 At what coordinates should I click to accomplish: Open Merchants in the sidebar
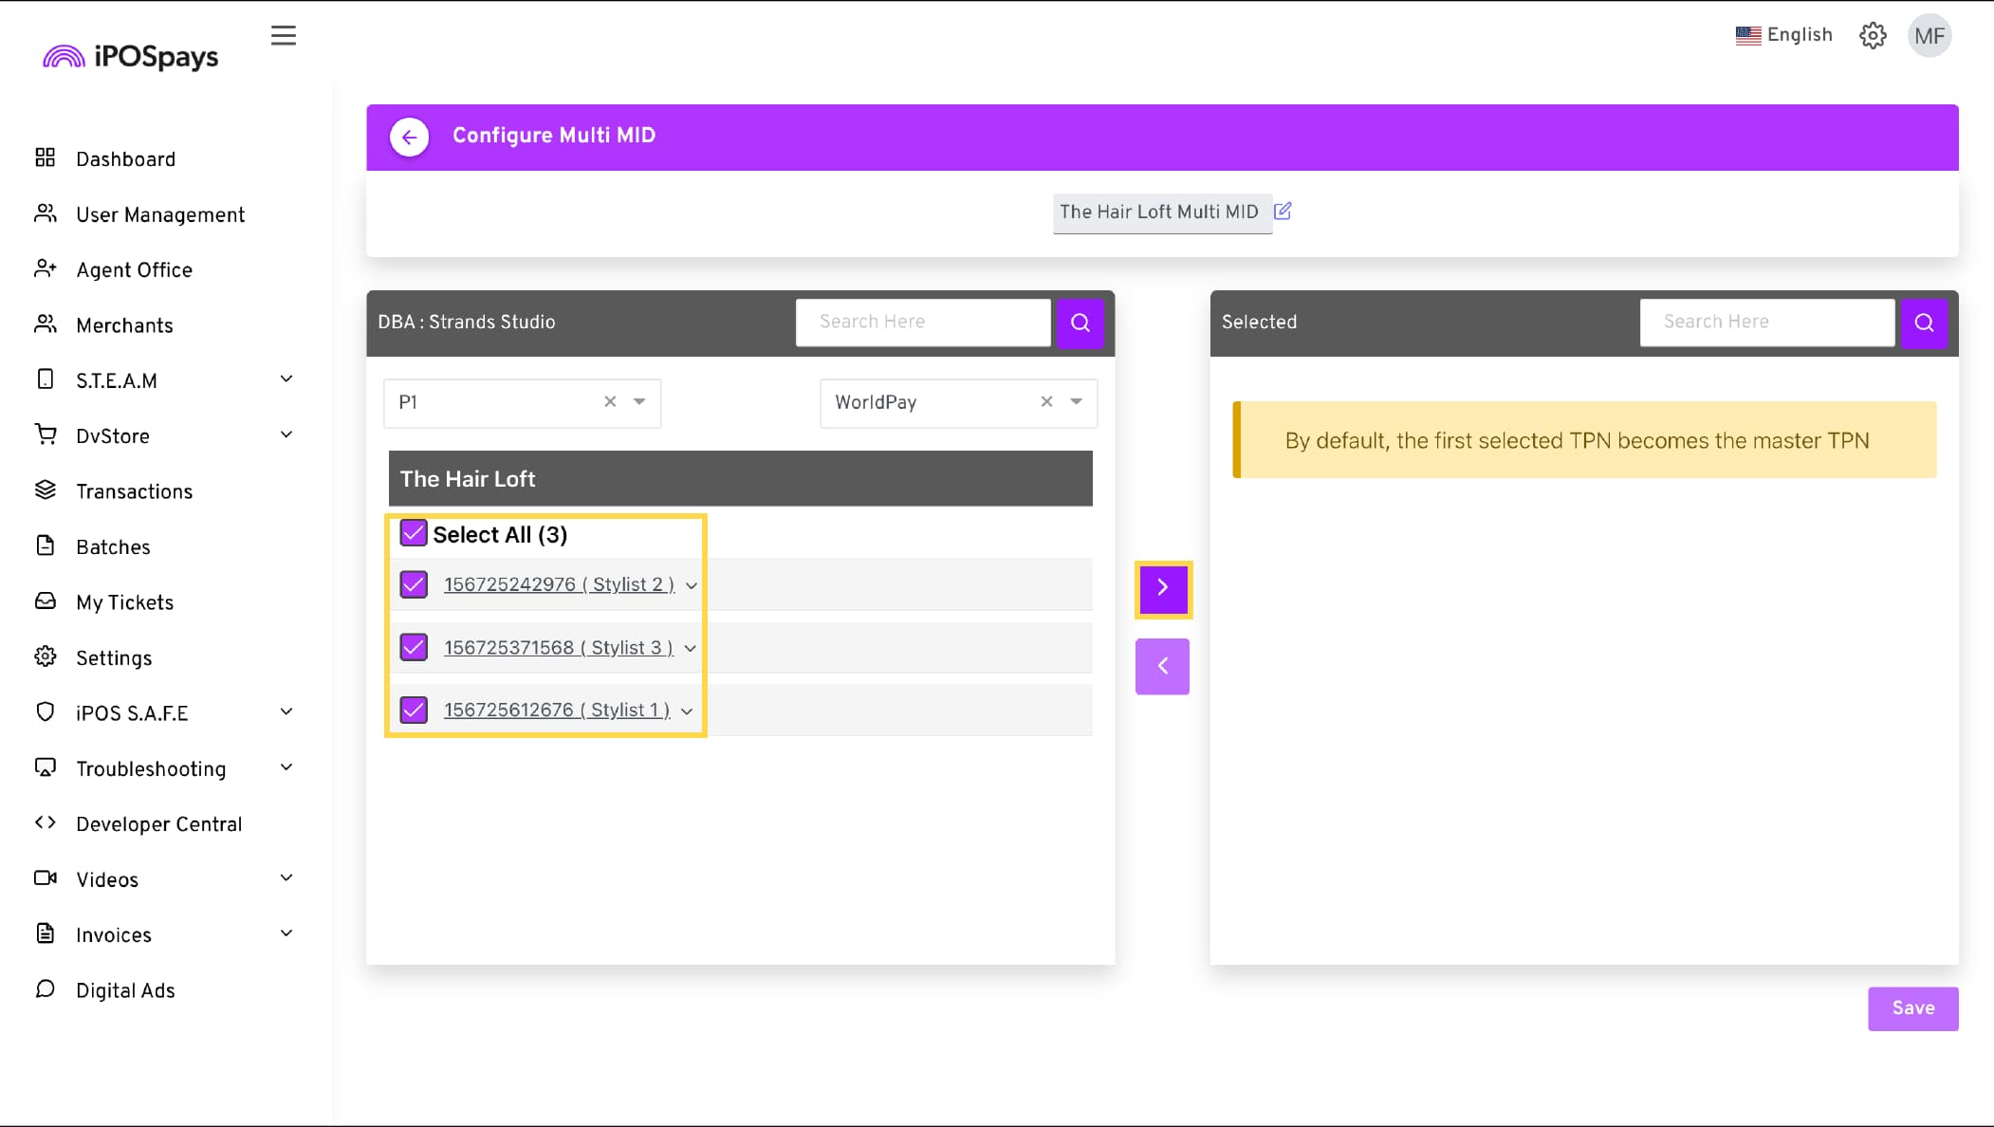124,325
